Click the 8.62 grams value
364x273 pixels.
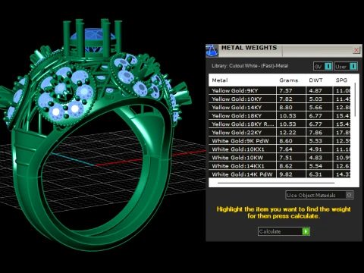point(286,166)
